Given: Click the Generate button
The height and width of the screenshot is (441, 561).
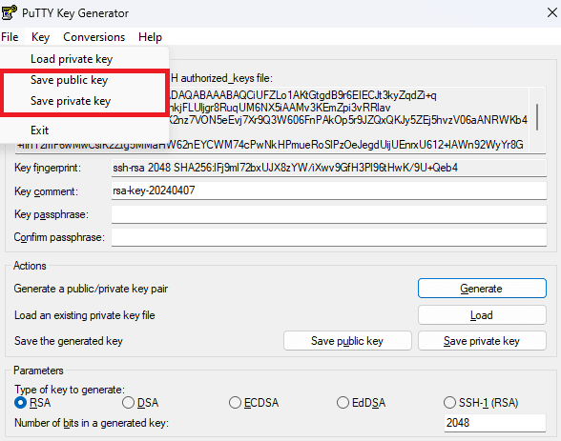Looking at the screenshot, I should point(482,289).
